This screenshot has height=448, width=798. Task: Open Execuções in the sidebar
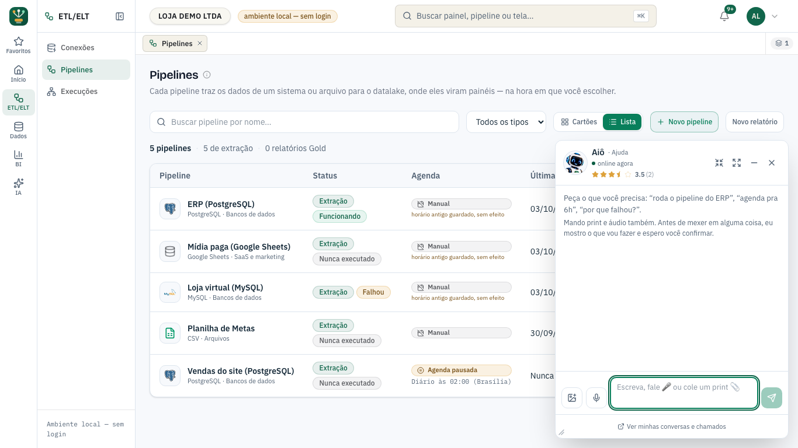(86, 92)
